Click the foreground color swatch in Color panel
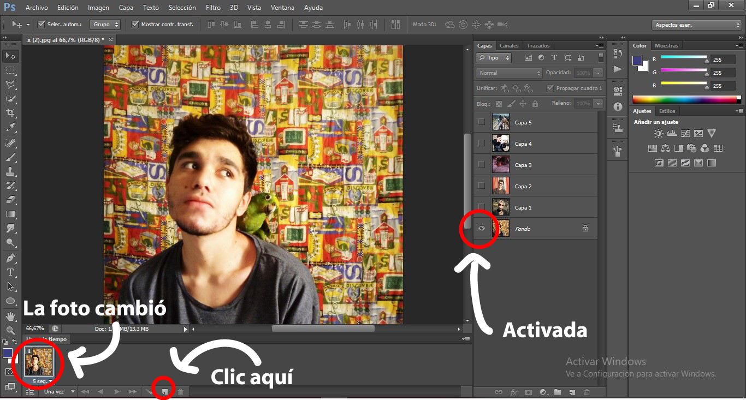The width and height of the screenshot is (746, 400). click(637, 61)
